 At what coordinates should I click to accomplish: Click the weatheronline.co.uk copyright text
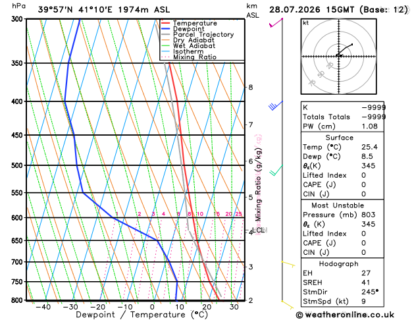tap(345, 315)
